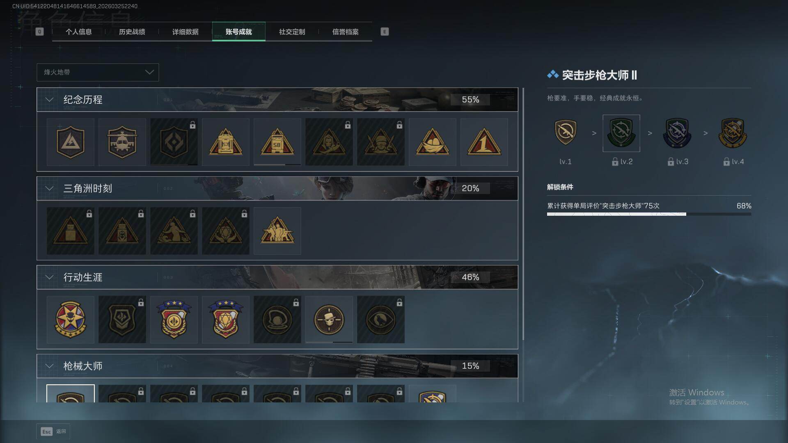Select the number 1 triangle badge
788x443 pixels.
(x=484, y=142)
